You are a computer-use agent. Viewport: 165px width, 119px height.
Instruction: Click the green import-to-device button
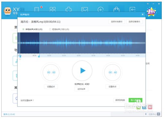(135, 100)
